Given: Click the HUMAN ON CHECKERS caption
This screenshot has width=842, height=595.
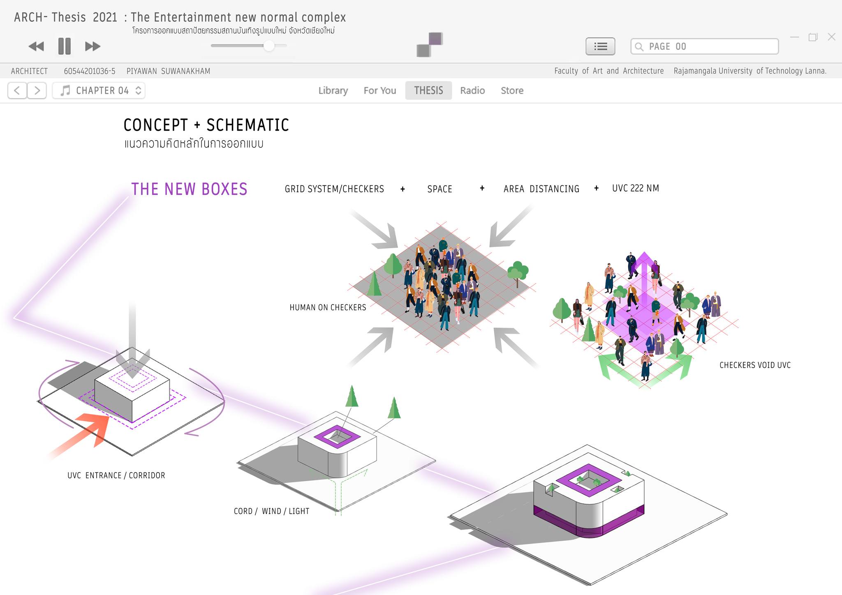Looking at the screenshot, I should click(x=328, y=307).
